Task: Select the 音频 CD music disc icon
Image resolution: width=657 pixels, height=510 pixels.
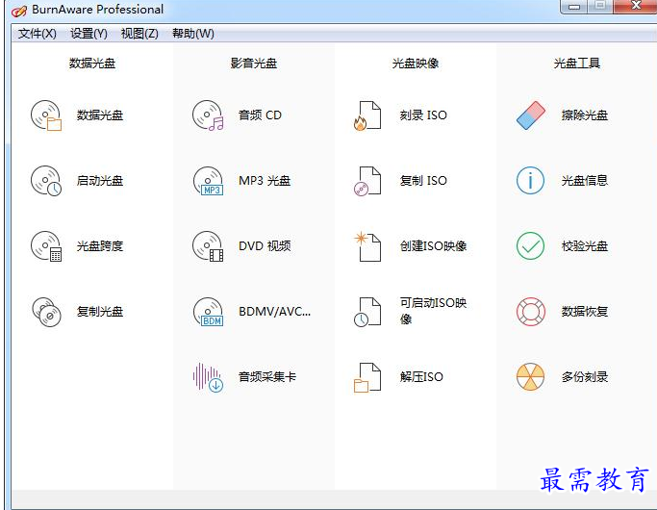Action: tap(208, 115)
